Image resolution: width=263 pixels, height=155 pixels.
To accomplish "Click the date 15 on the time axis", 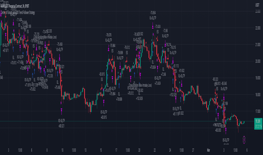I will pyautogui.click(x=101, y=150).
